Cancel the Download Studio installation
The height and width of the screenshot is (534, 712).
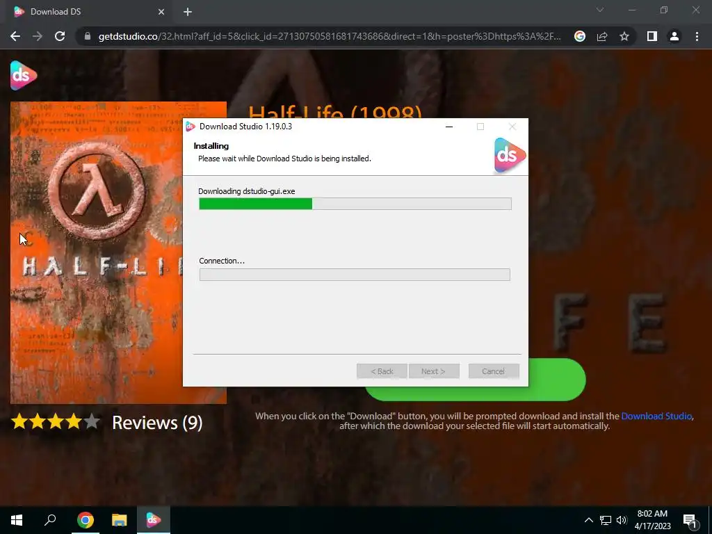[494, 371]
